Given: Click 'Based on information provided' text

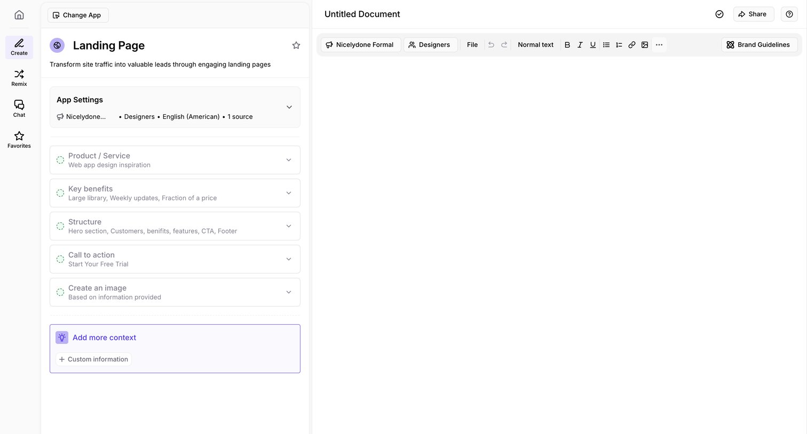Looking at the screenshot, I should [115, 297].
